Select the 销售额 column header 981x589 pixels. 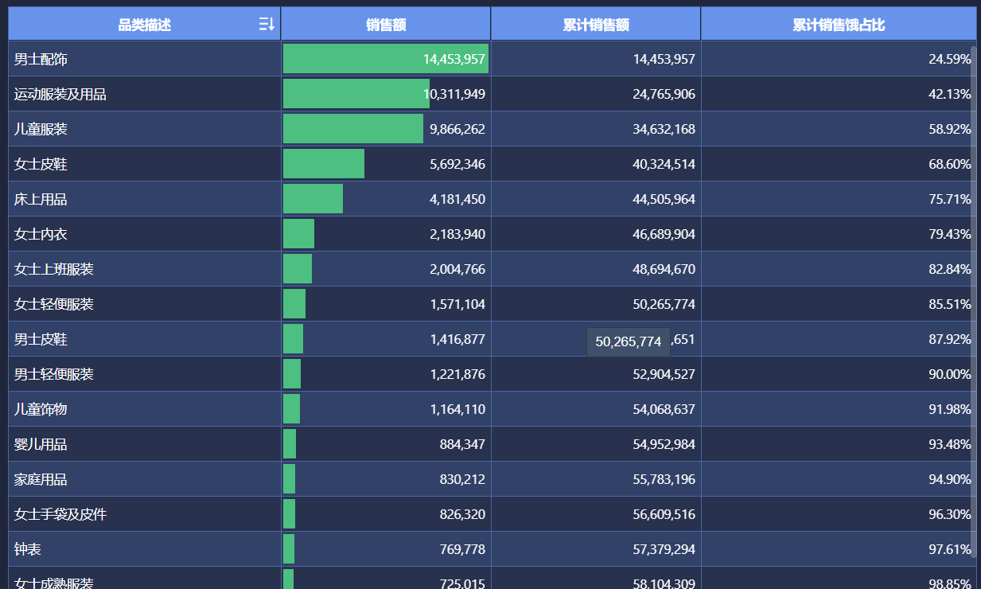[x=386, y=25]
